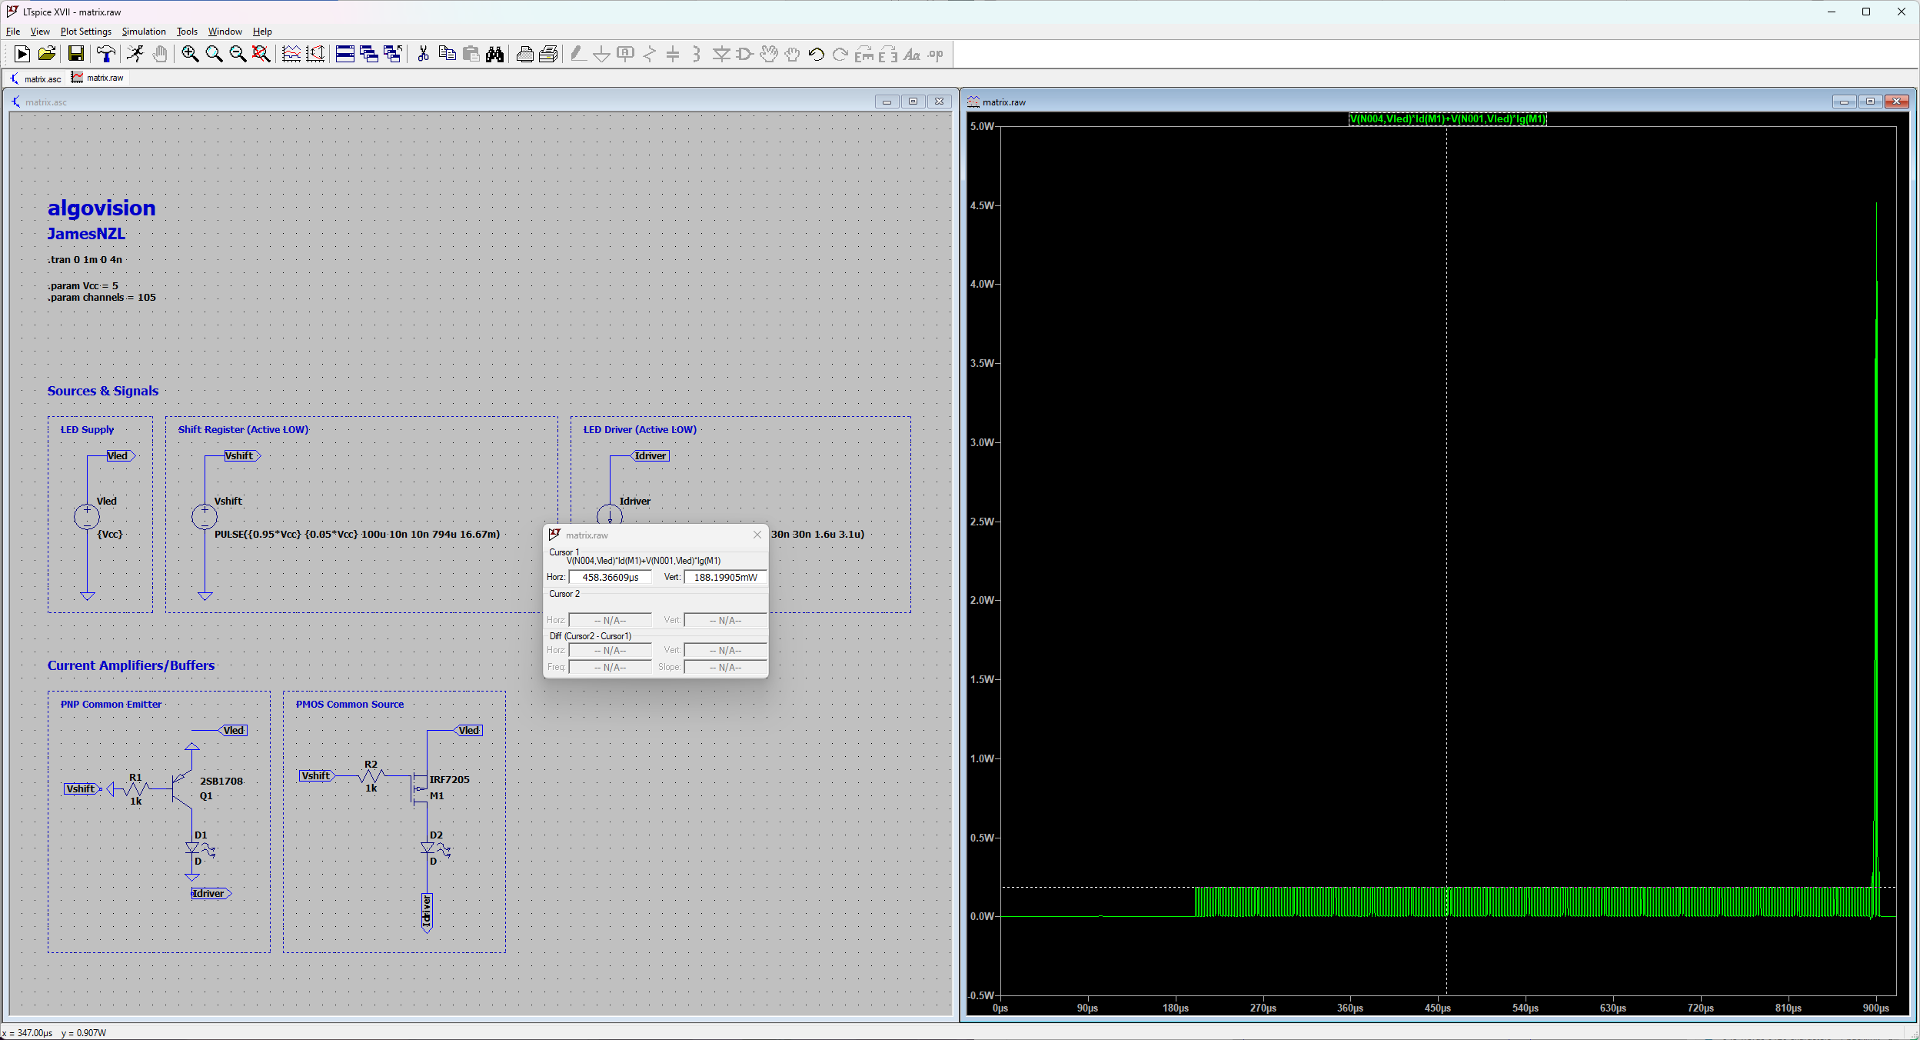Click the Copy icon in toolbar
Screen dimensions: 1920x1040
447,54
